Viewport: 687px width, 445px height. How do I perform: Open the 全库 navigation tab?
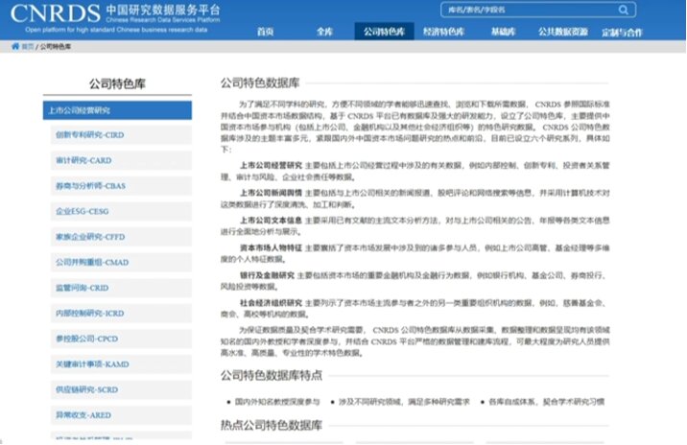tap(324, 32)
